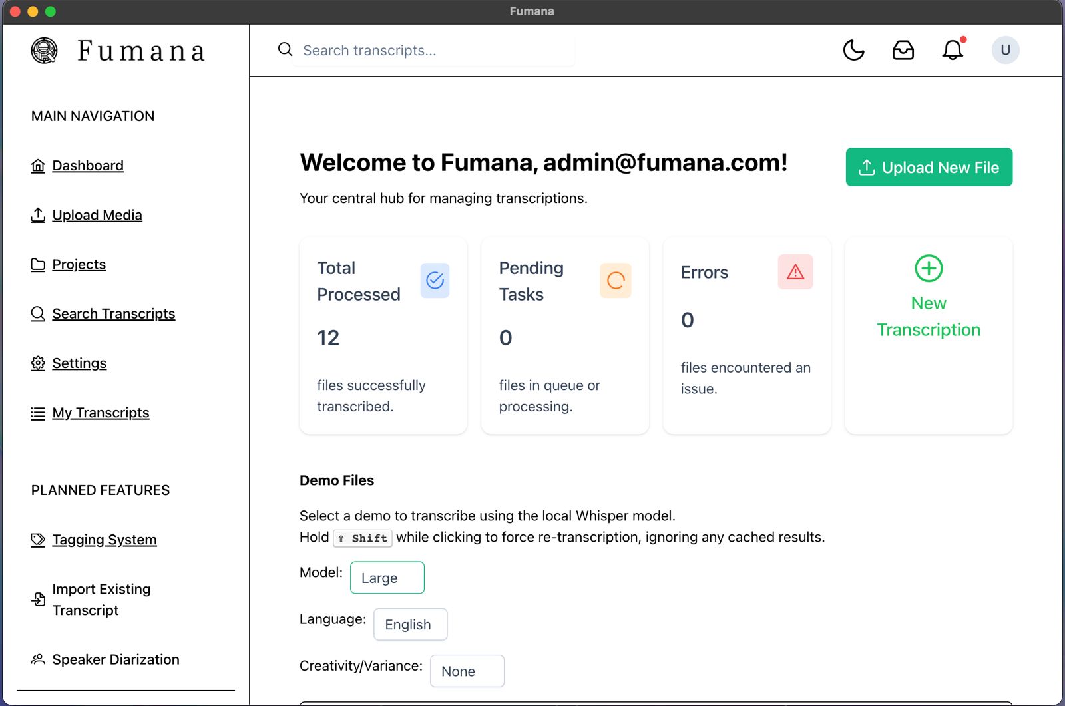This screenshot has height=706, width=1065.
Task: Go to Dashboard link
Action: point(88,166)
